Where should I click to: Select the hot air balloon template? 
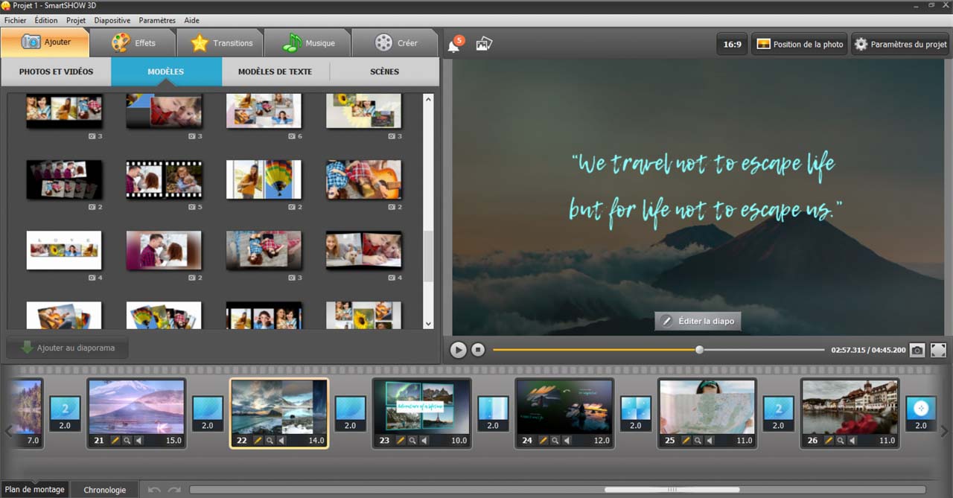[x=264, y=179]
